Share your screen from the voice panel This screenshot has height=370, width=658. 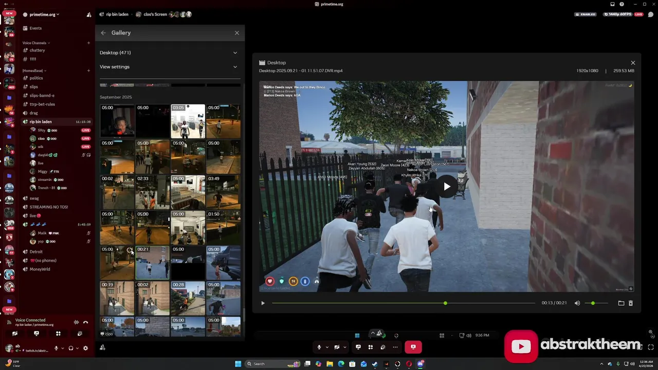pos(36,334)
